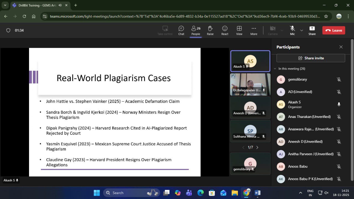Turn on the Camera
This screenshot has height=199, width=354.
272,30
